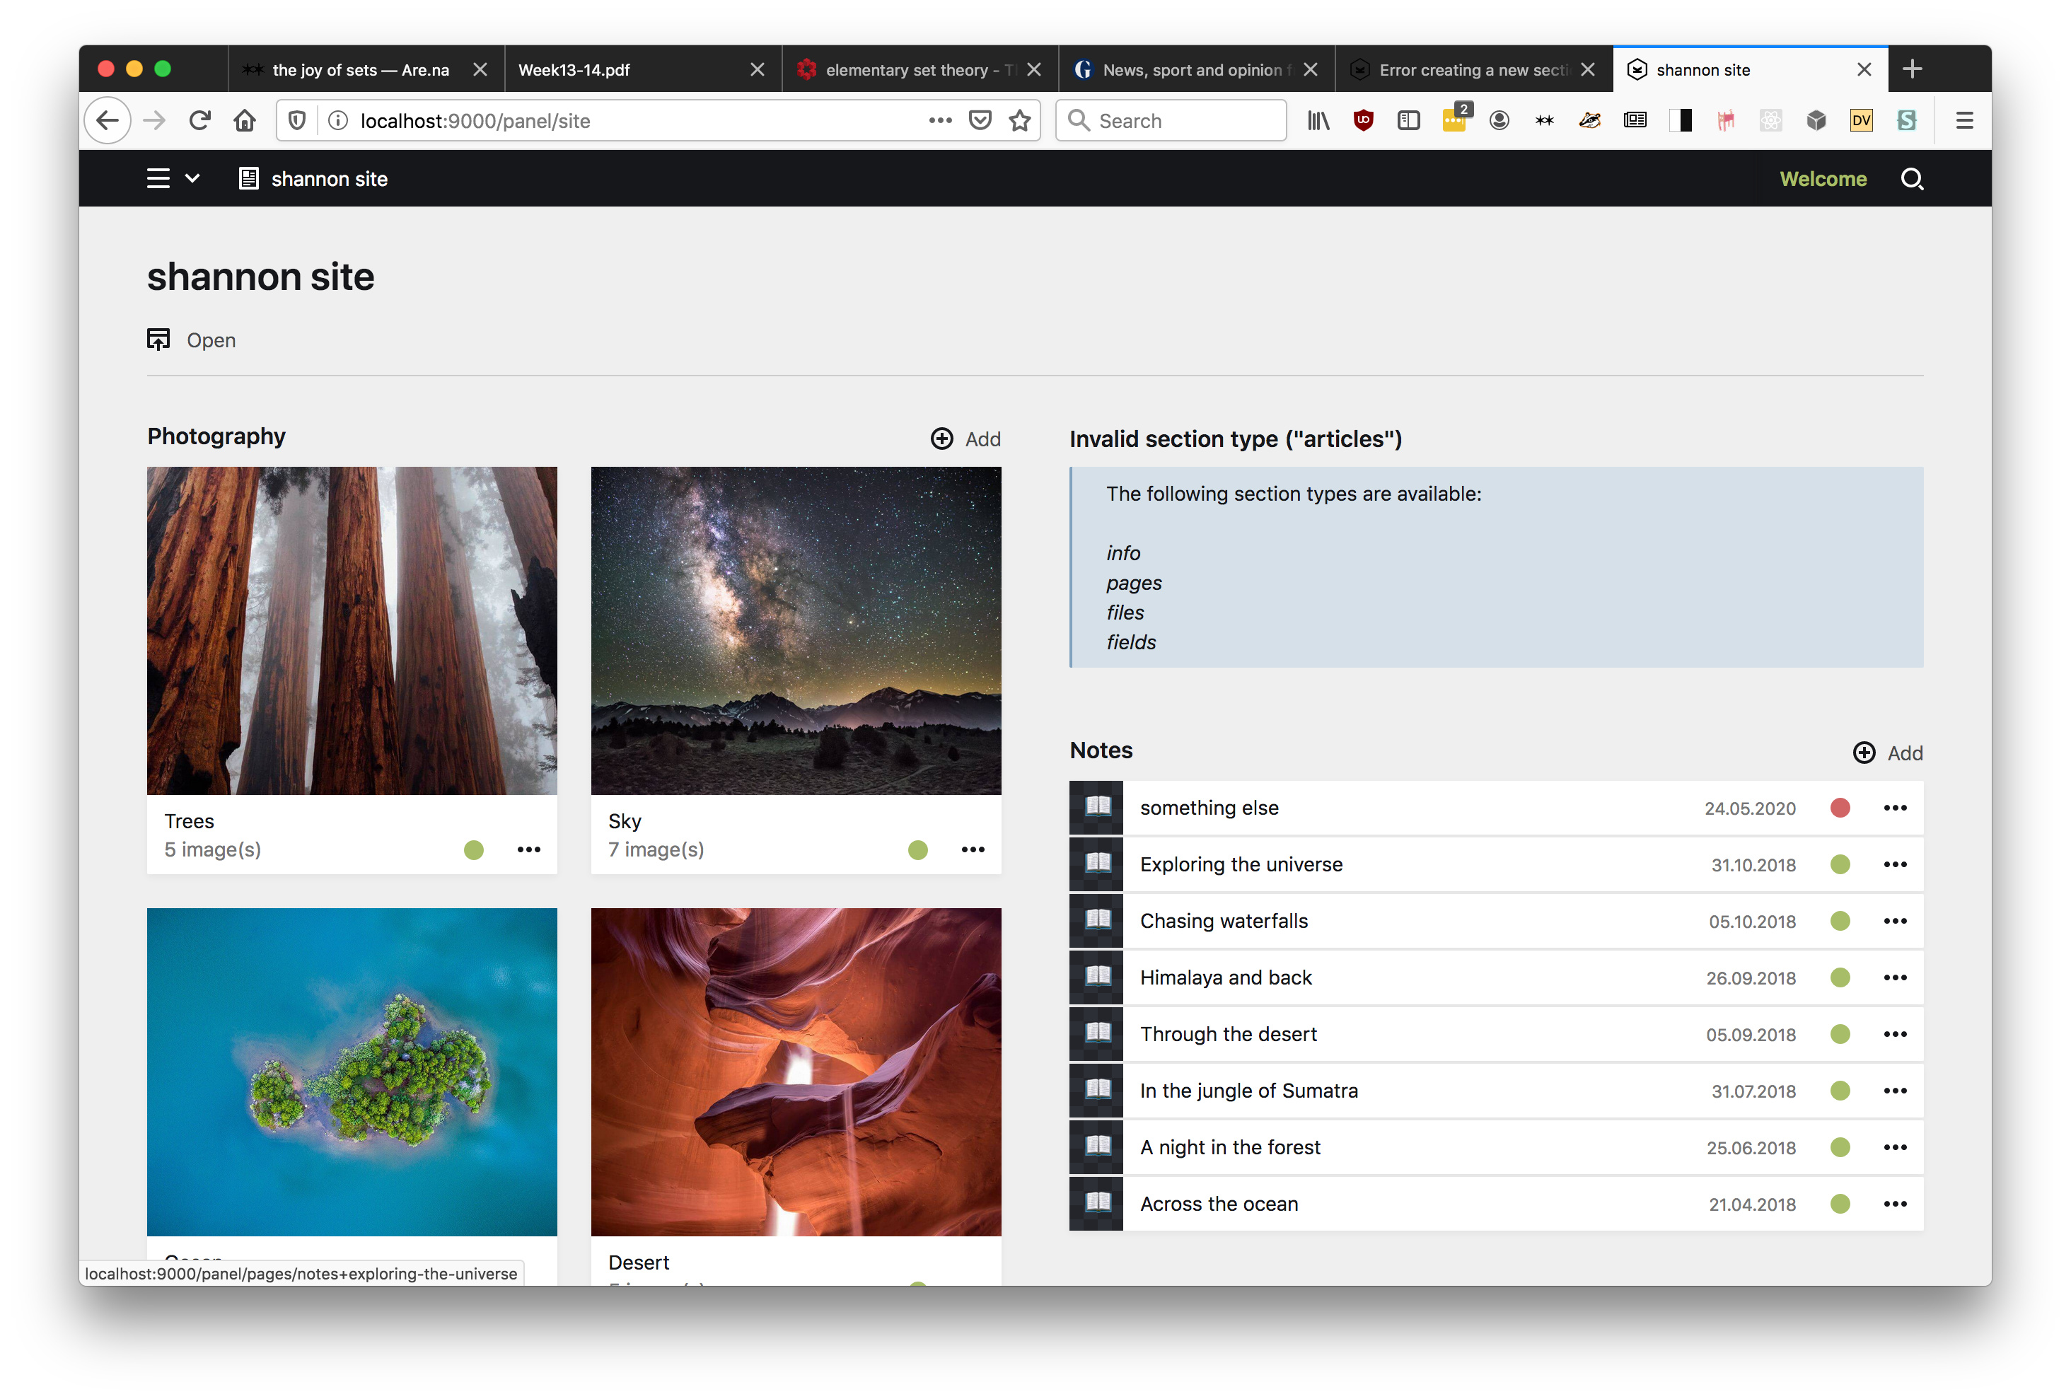Click the Welcome link in header
Image resolution: width=2071 pixels, height=1399 pixels.
coord(1822,179)
